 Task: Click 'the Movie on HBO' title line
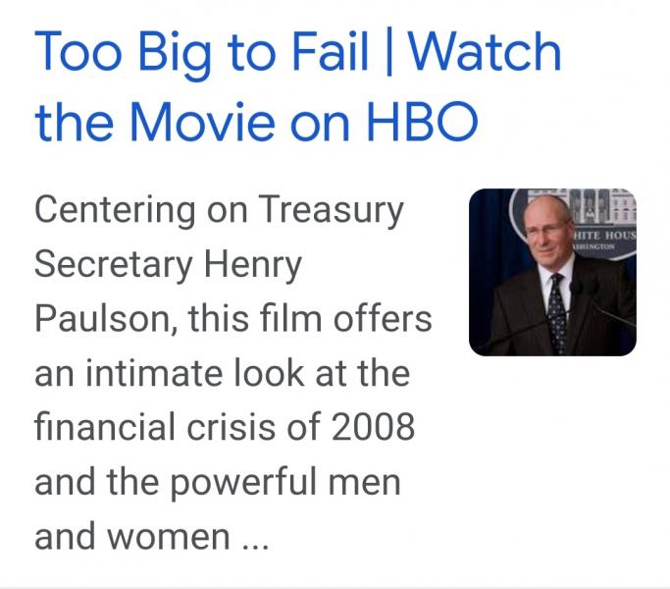click(x=256, y=122)
